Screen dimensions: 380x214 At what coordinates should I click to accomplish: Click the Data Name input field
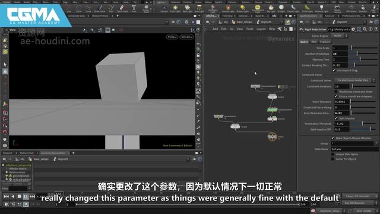click(x=354, y=149)
